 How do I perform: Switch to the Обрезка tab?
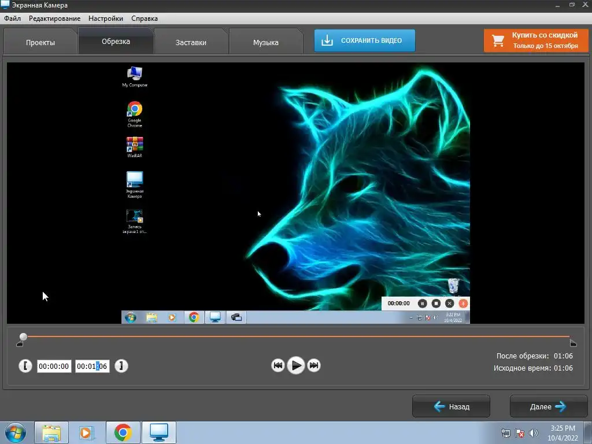[116, 41]
